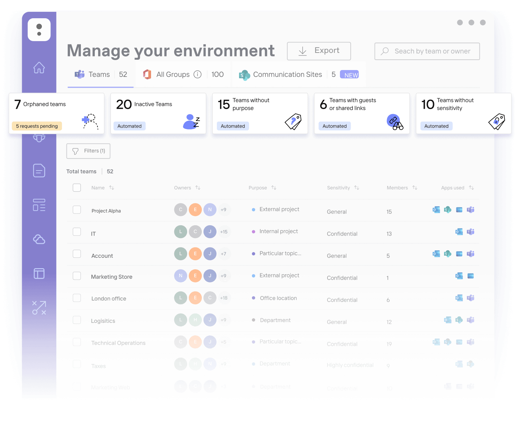This screenshot has width=516, height=433.
Task: Click External project purpose for Project Alpha
Action: (x=279, y=209)
